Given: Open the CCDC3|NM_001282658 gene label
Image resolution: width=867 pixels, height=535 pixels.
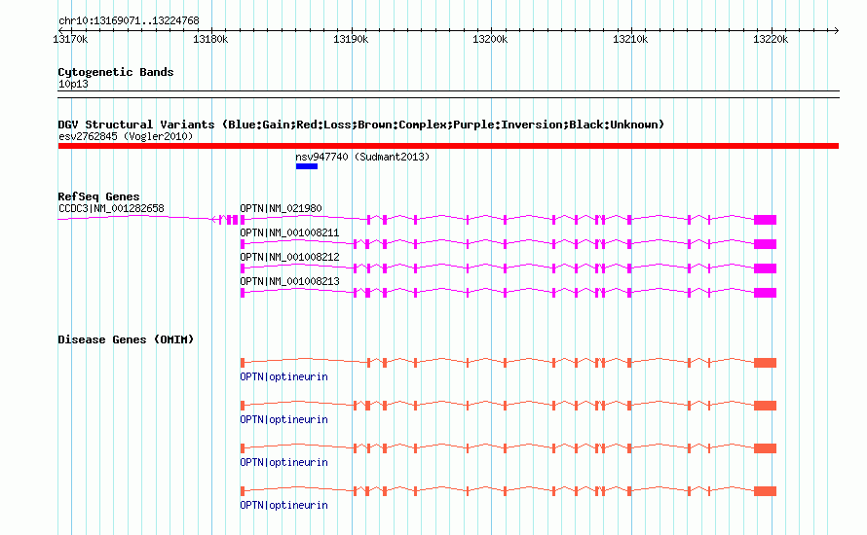Looking at the screenshot, I should point(111,208).
